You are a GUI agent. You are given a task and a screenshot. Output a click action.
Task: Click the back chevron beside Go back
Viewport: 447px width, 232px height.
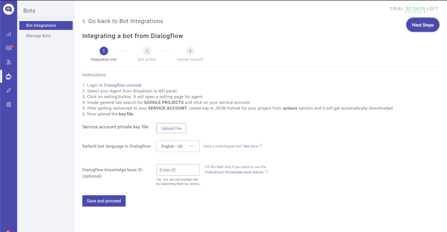point(84,21)
